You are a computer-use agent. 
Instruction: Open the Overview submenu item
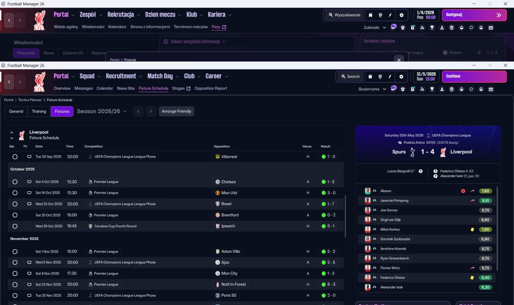click(62, 88)
